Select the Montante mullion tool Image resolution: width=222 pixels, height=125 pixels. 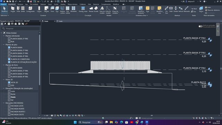tap(74, 9)
